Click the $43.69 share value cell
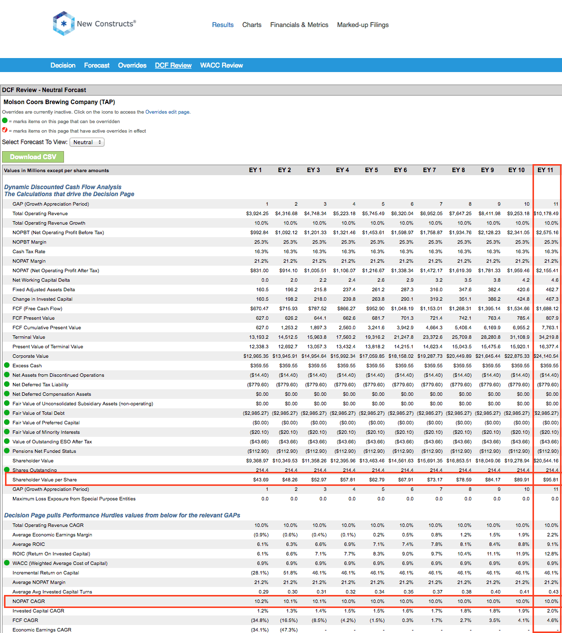 pyautogui.click(x=261, y=479)
